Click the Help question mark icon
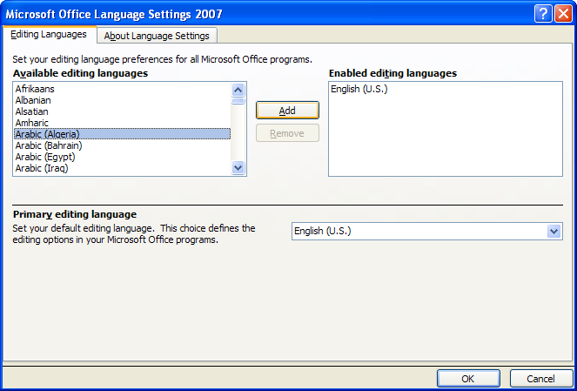The image size is (577, 391). coord(543,14)
